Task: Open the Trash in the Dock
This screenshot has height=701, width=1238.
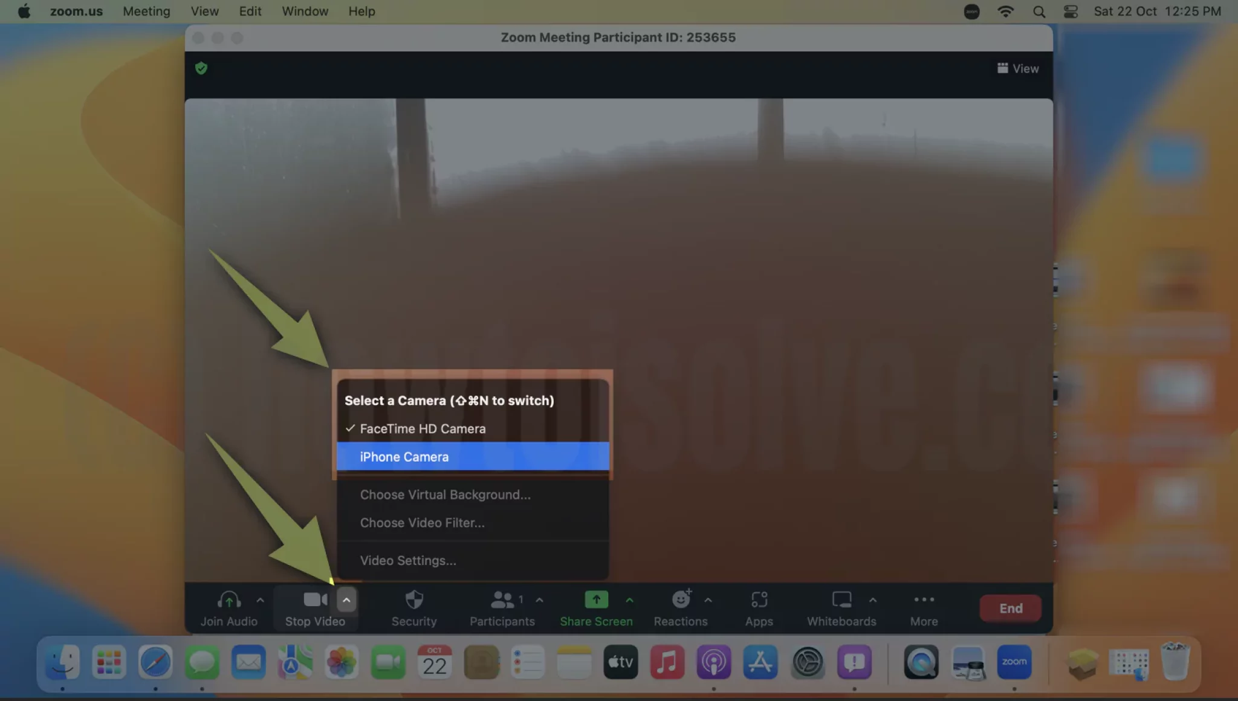Action: click(x=1175, y=662)
